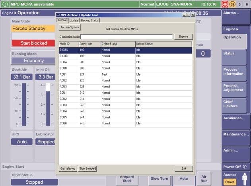Click the Get selected button

tap(68, 169)
